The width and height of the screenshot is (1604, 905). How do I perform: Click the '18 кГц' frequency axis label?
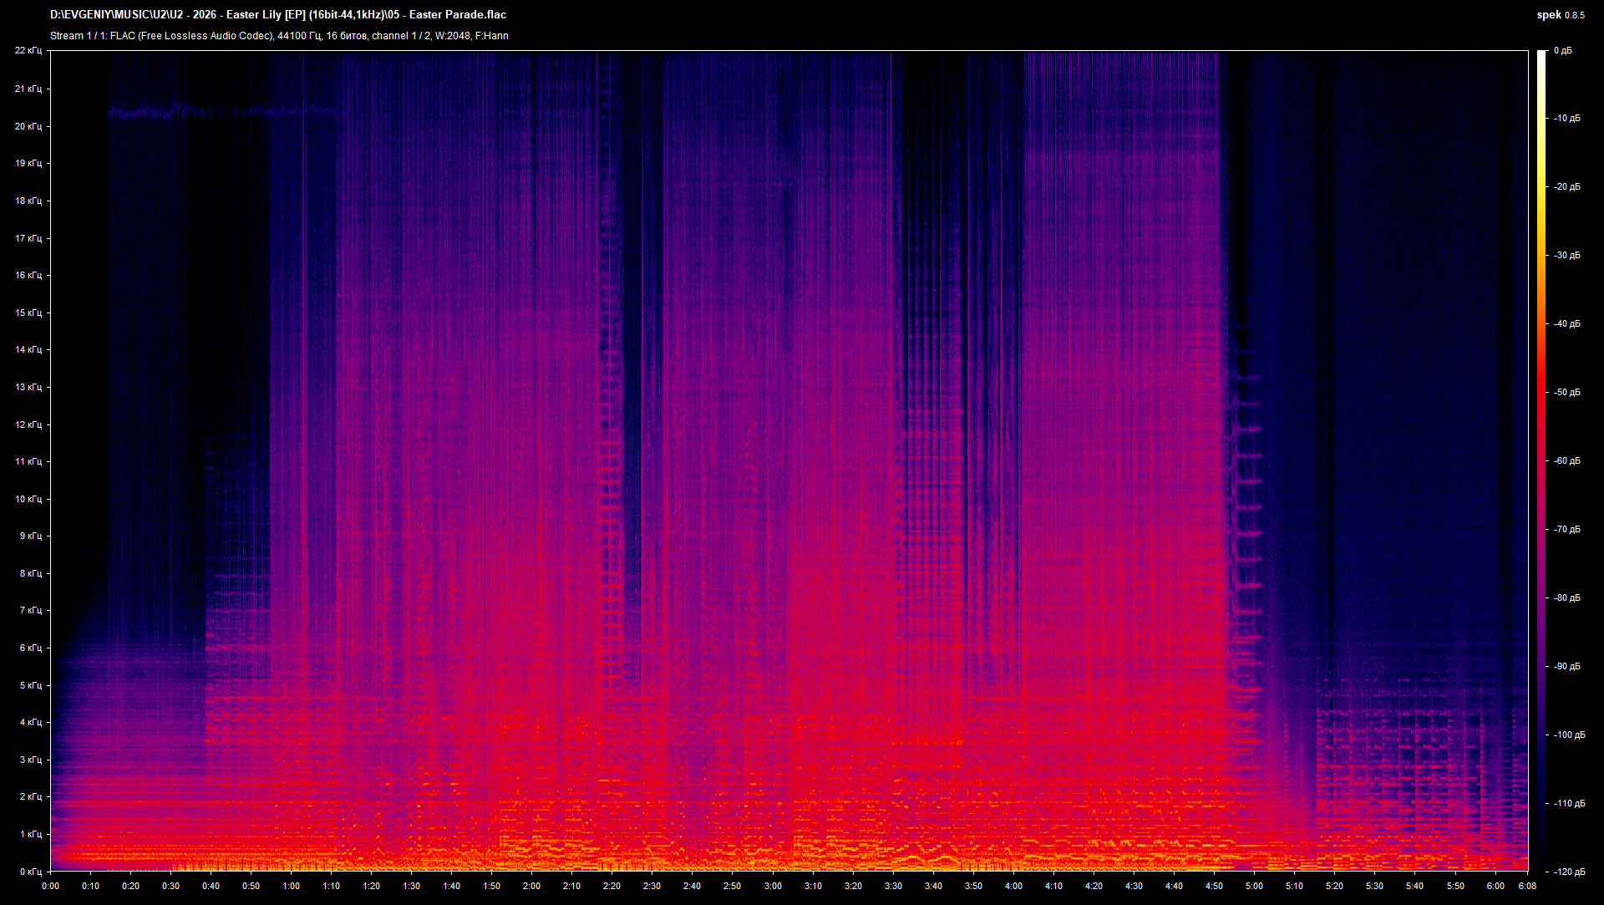[28, 201]
